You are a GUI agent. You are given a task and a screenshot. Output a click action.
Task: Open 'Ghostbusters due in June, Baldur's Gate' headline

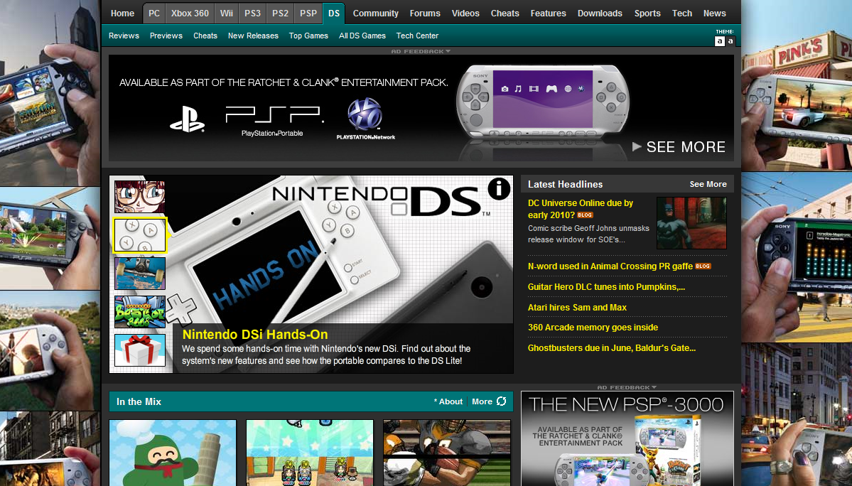(612, 348)
